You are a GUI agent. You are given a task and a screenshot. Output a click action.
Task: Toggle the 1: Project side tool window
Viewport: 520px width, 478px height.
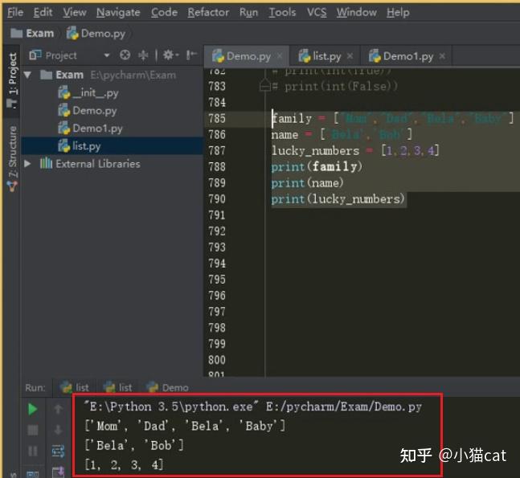click(x=12, y=80)
